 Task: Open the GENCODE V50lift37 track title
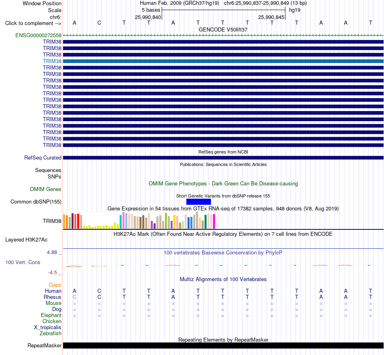click(223, 29)
